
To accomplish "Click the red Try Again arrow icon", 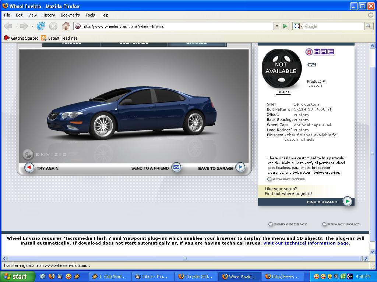I will coord(29,167).
